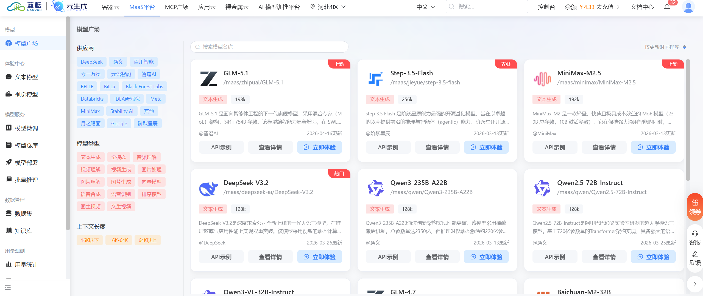Click the database icon beside 数据集
The height and width of the screenshot is (296, 703).
point(9,213)
